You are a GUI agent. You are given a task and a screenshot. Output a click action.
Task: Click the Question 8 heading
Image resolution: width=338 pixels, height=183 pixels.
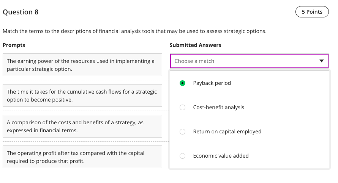21,12
